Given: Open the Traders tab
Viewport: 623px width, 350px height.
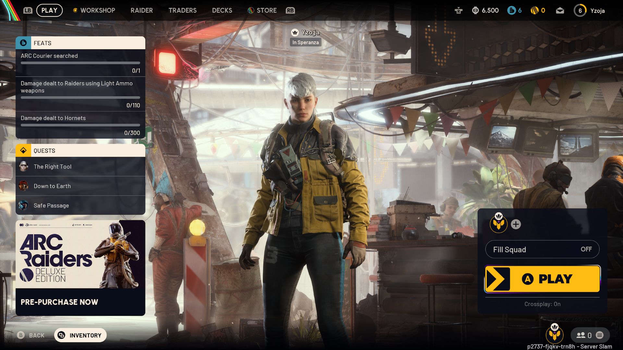Looking at the screenshot, I should [x=182, y=10].
